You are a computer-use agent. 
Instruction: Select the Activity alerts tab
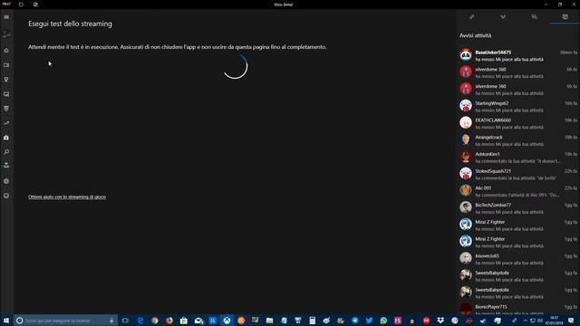coord(565,17)
